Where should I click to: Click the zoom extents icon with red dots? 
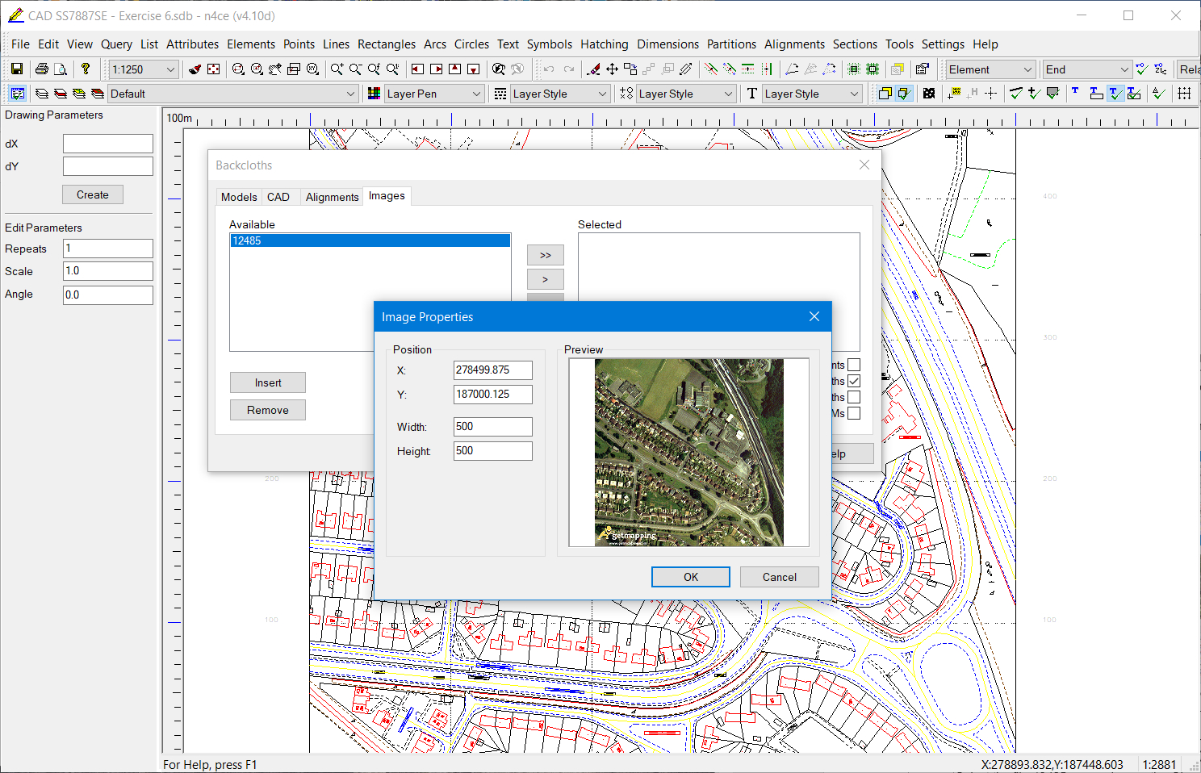[213, 69]
